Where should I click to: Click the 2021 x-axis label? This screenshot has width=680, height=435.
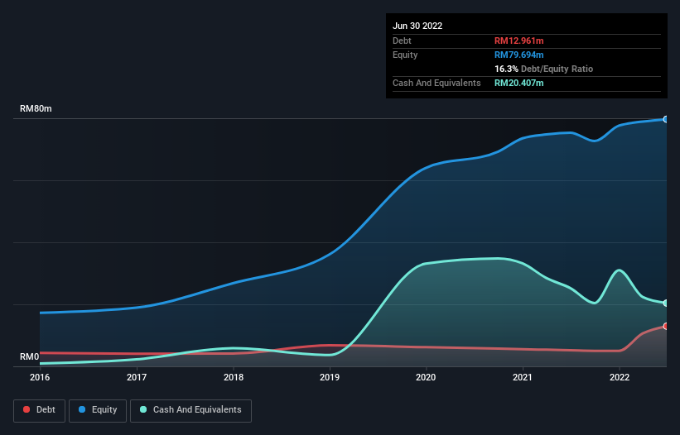(x=523, y=377)
